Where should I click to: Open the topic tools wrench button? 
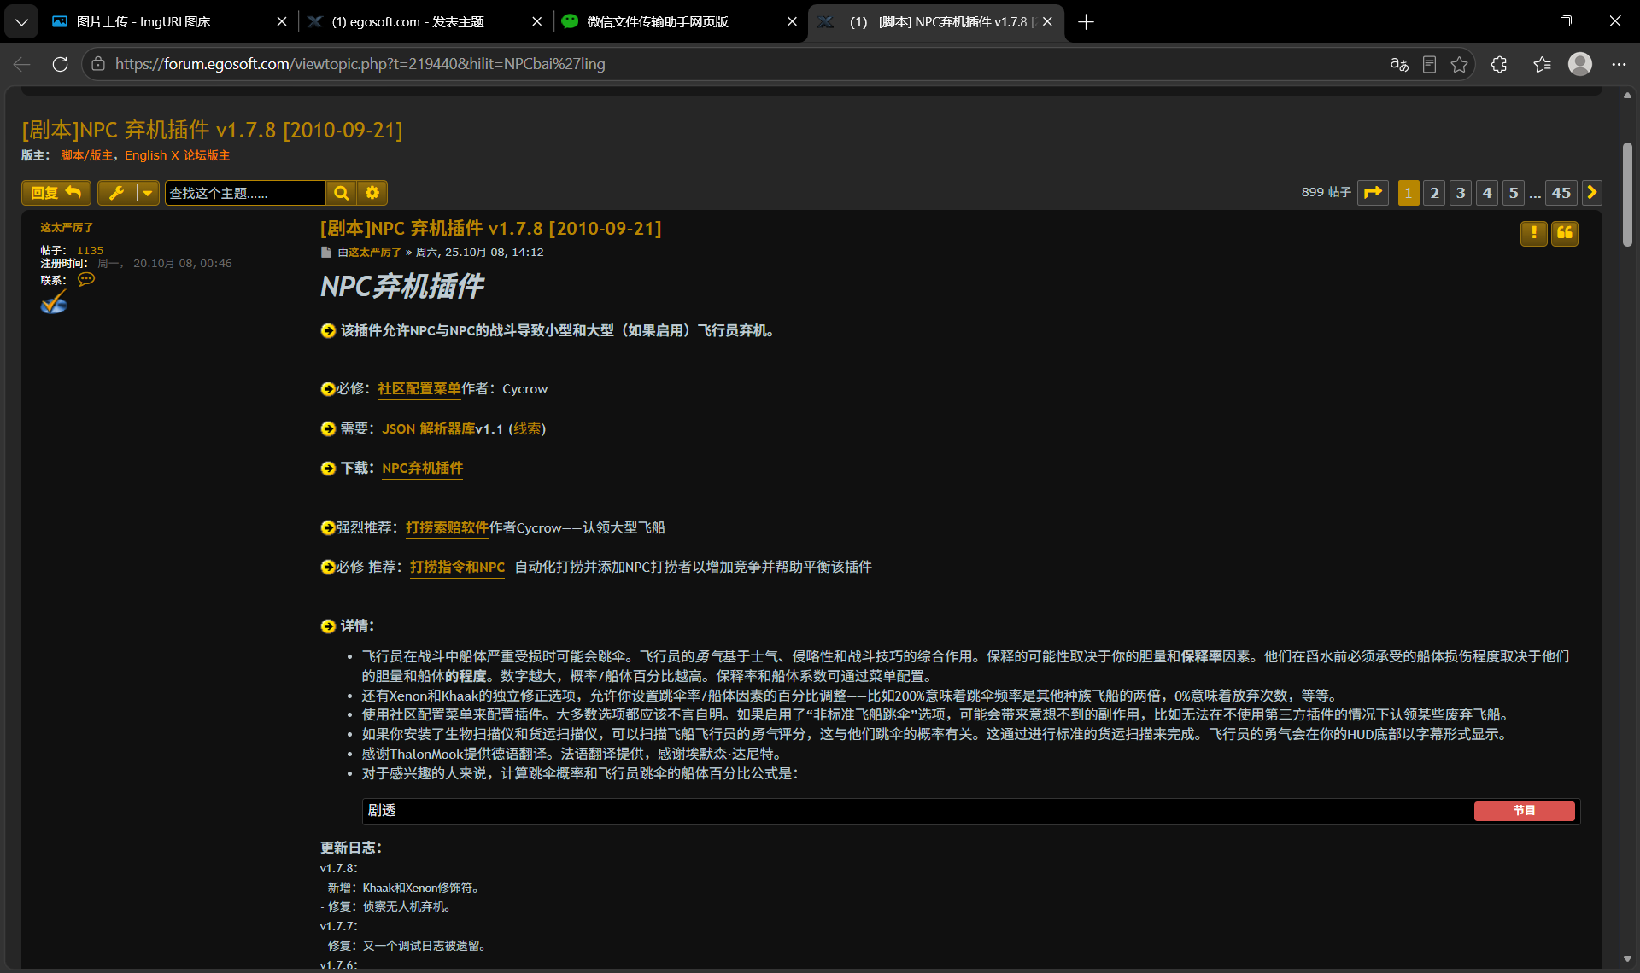[117, 193]
